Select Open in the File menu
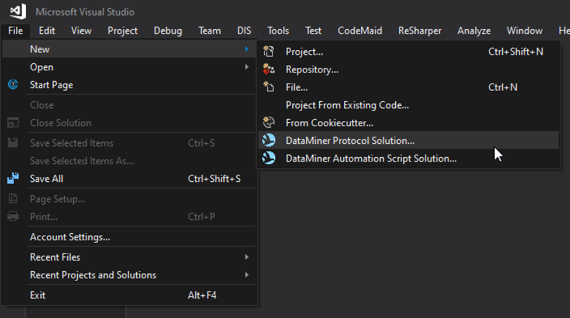This screenshot has height=318, width=570. (x=129, y=67)
